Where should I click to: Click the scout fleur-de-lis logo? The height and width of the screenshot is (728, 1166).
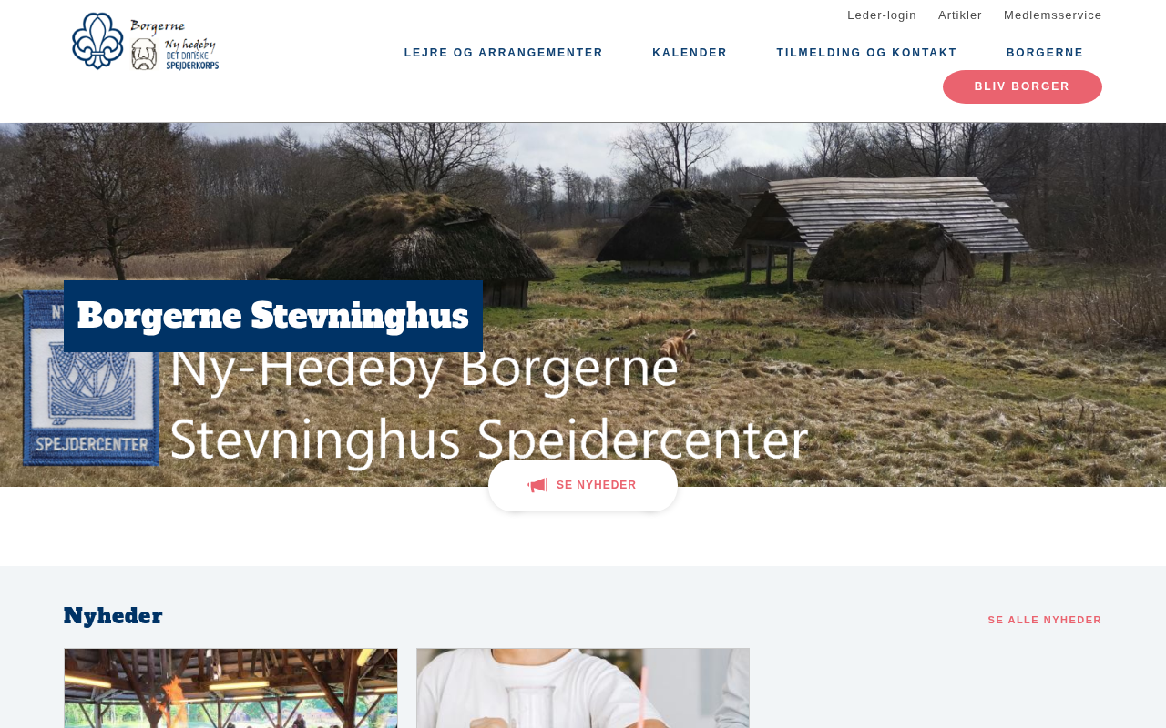tap(97, 40)
